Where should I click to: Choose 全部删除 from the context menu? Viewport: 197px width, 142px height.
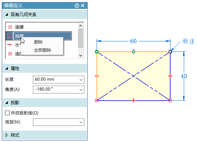pyautogui.click(x=43, y=50)
